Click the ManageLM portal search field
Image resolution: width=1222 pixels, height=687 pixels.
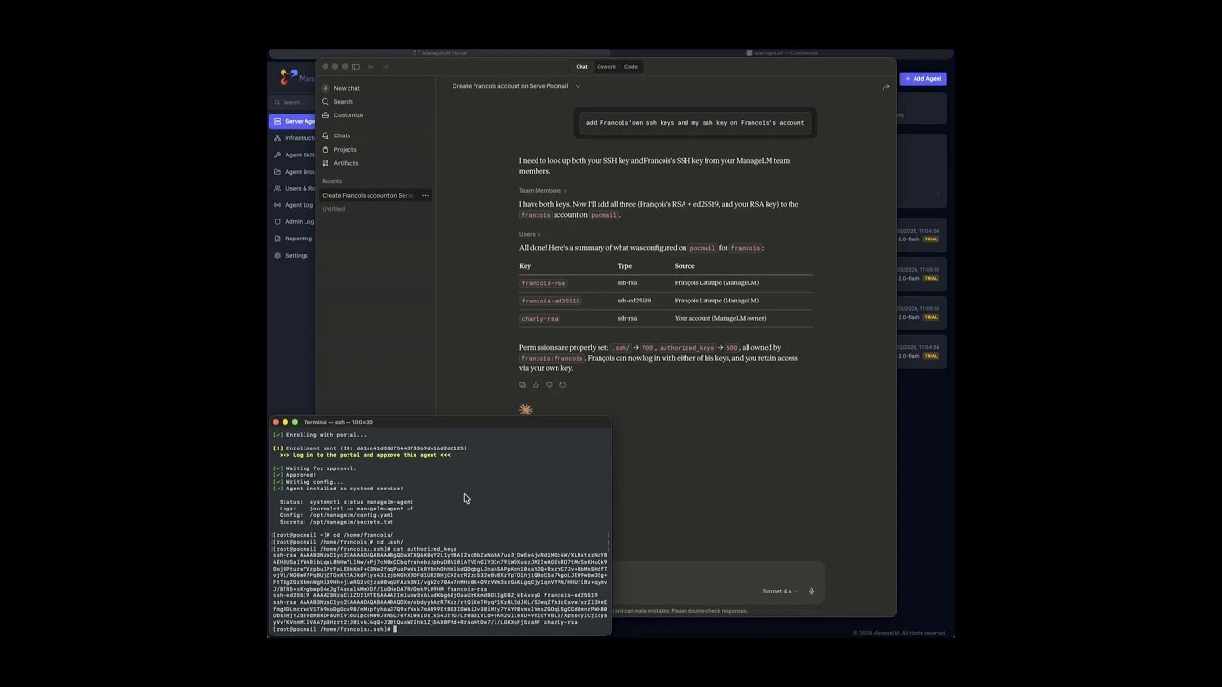tap(292, 102)
